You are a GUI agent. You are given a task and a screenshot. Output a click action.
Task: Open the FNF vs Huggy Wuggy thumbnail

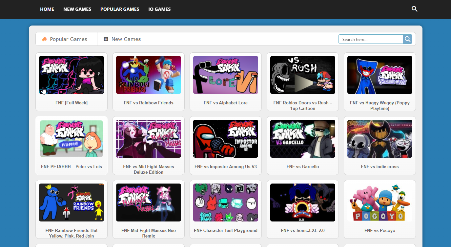pyautogui.click(x=380, y=75)
